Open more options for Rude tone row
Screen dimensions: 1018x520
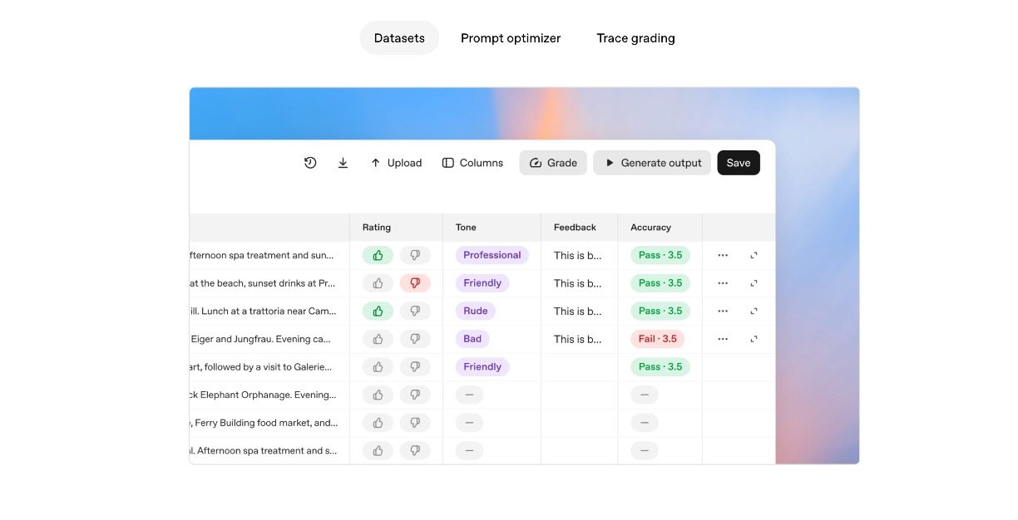[723, 311]
